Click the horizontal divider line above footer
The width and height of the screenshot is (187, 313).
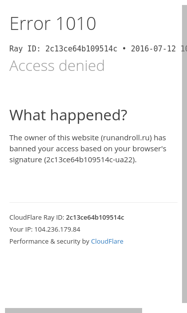point(93,202)
